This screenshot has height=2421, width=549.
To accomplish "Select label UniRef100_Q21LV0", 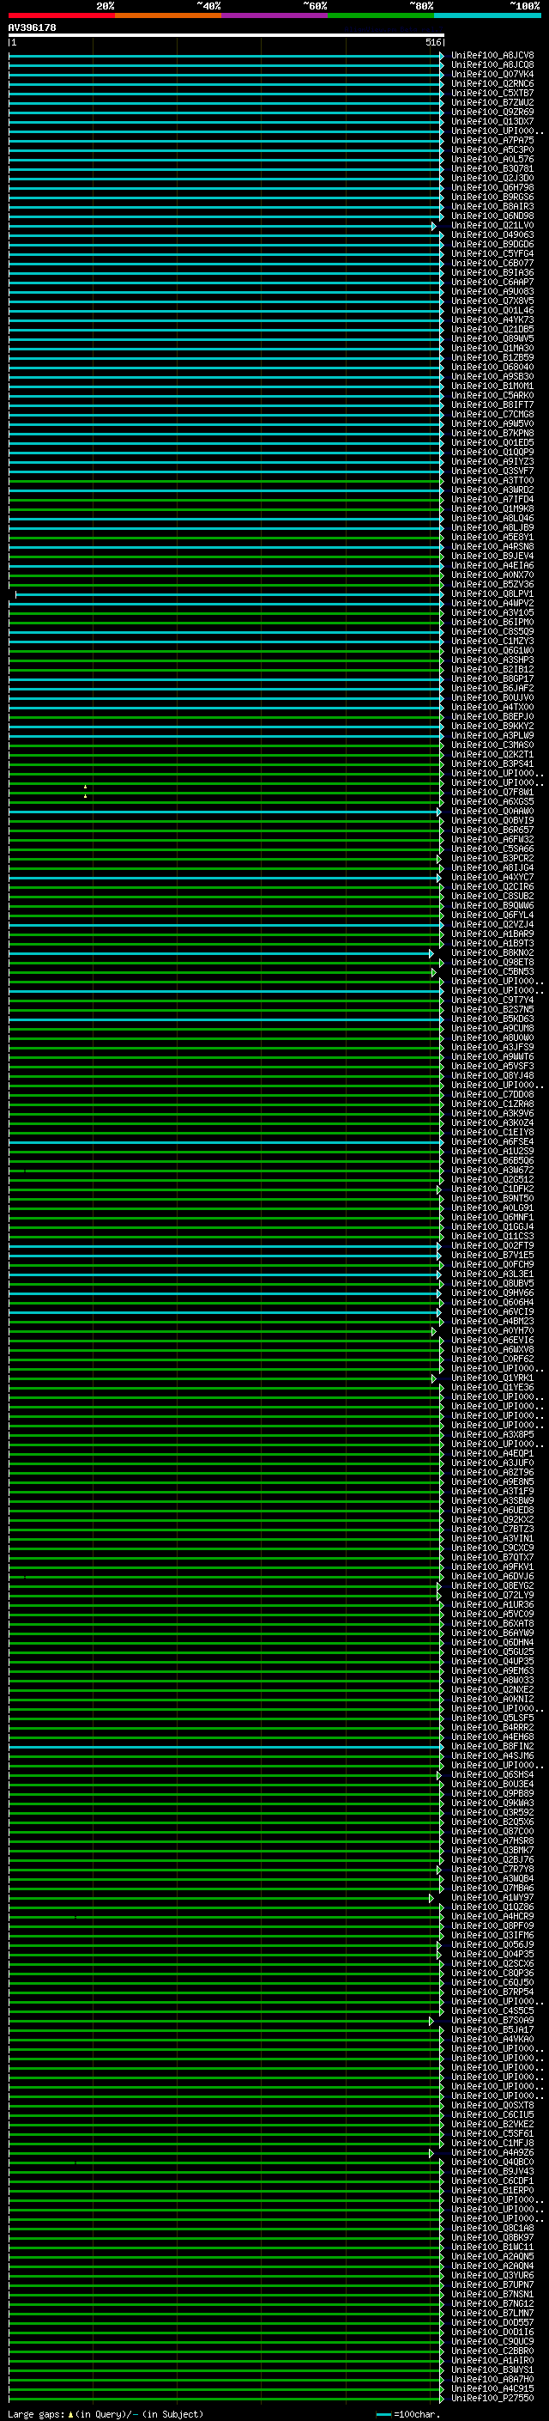I will click(x=492, y=226).
